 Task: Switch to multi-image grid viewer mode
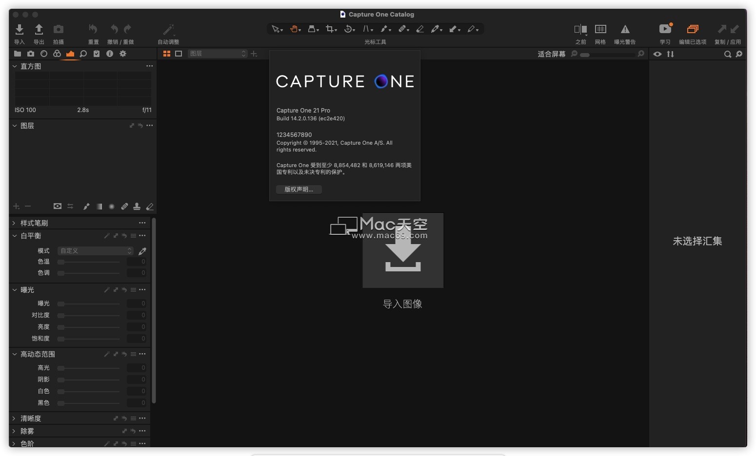pyautogui.click(x=167, y=54)
